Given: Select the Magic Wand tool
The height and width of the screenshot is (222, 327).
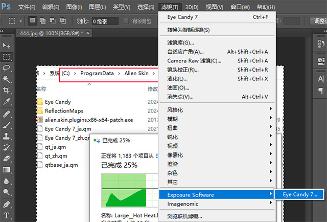Looking at the screenshot, I should pos(7,79).
